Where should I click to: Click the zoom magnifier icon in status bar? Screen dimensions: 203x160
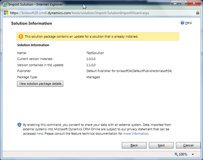pyautogui.click(x=176, y=154)
